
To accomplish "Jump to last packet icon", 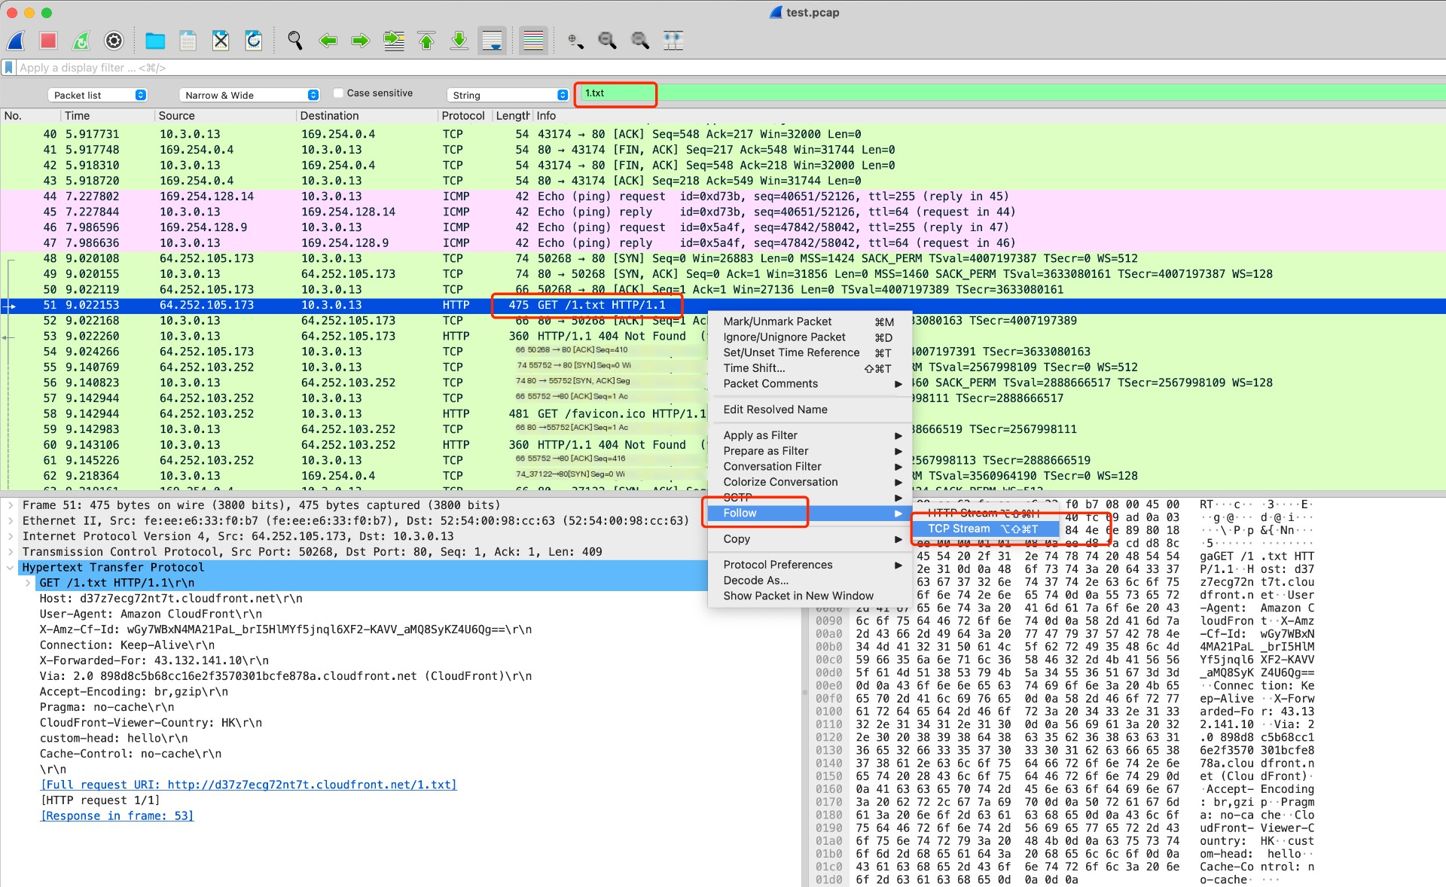I will (x=459, y=41).
